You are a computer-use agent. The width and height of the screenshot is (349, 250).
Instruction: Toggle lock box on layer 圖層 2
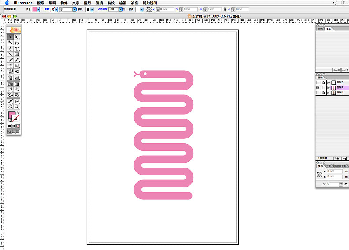tap(323, 87)
